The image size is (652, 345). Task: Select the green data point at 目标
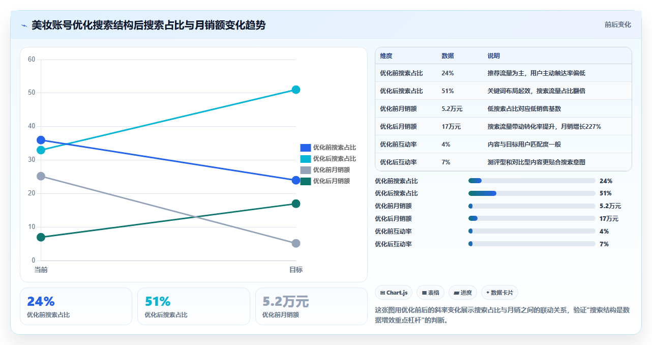pos(296,204)
